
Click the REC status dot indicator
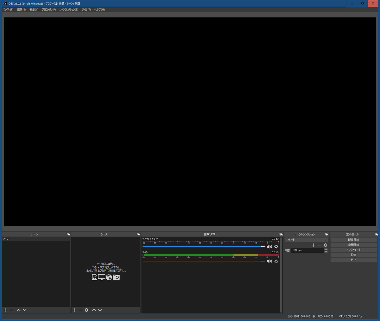click(x=314, y=316)
